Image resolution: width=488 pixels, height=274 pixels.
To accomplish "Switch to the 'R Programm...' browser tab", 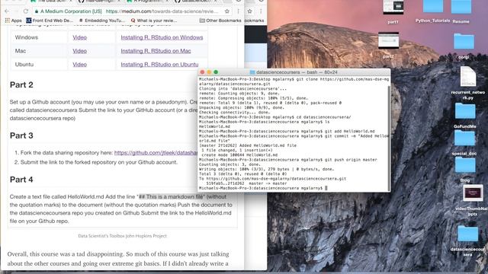I will (147, 2).
